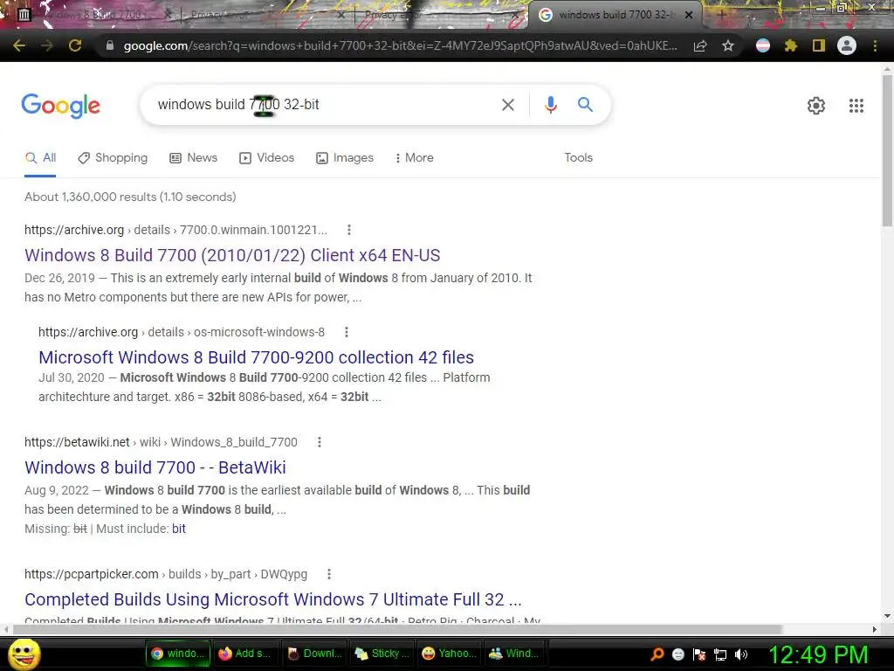Open a new browser tab

coord(720,15)
